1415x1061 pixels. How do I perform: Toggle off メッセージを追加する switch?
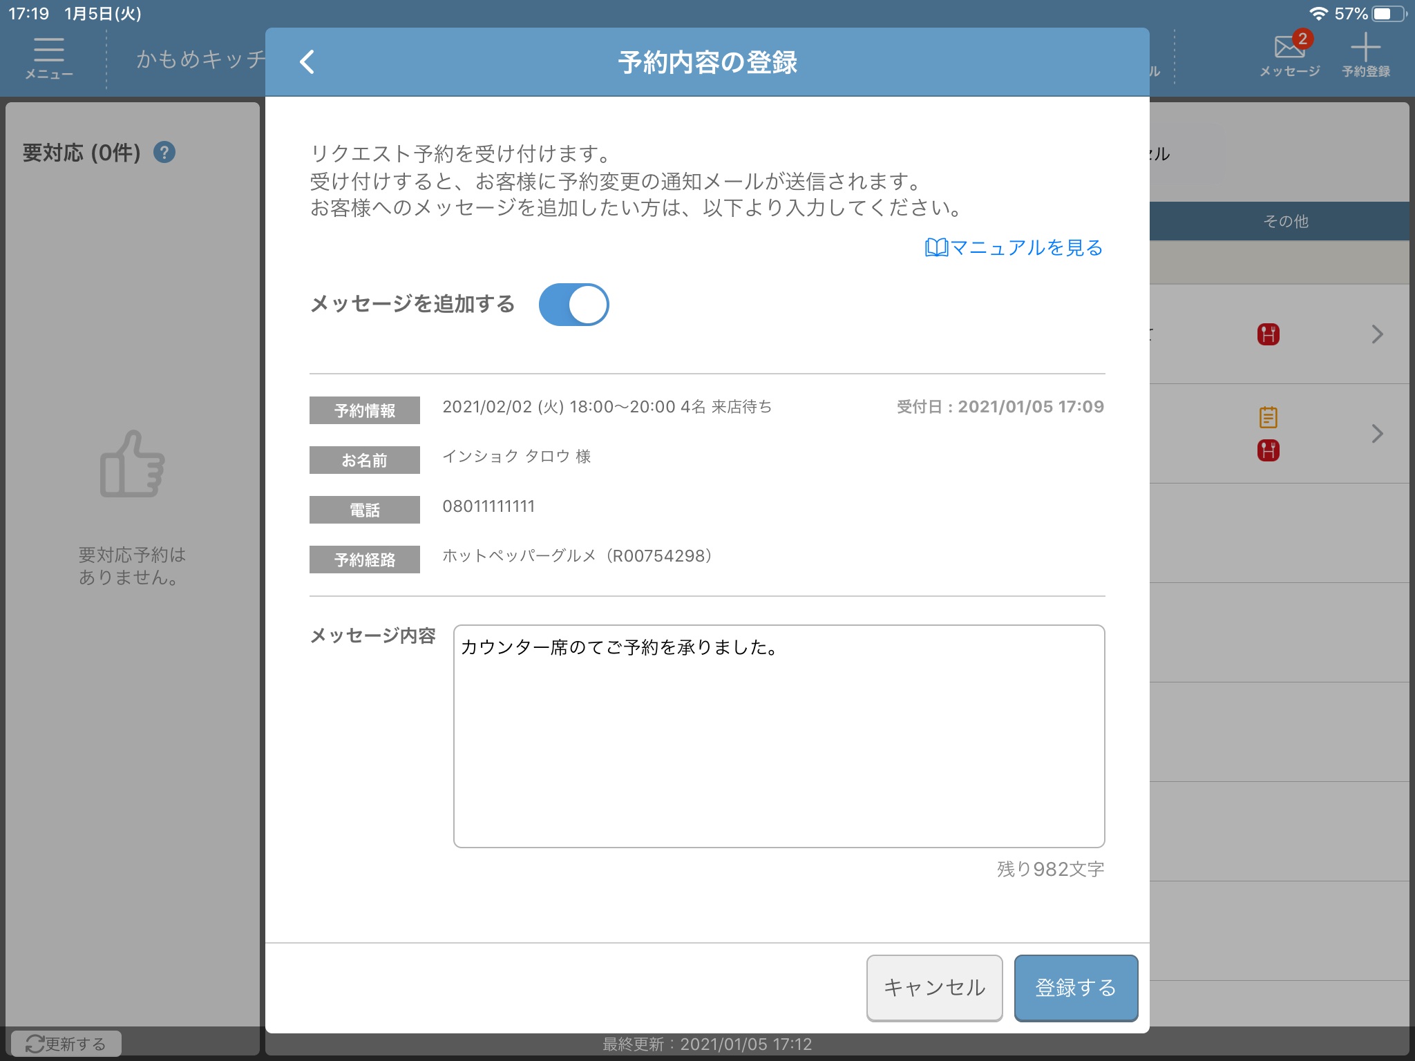573,305
